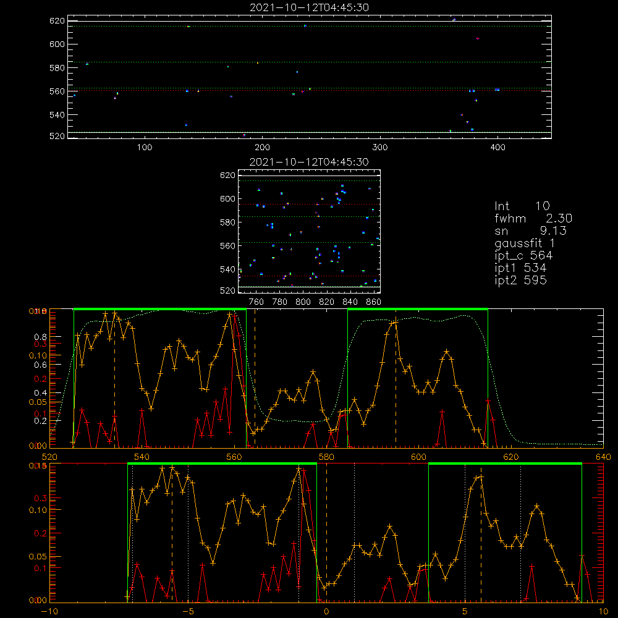Image resolution: width=618 pixels, height=618 pixels.
Task: Select the '0' tick on the offset axis
Action: click(x=326, y=612)
